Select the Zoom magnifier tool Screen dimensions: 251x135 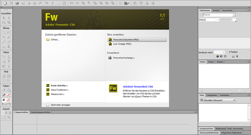click(9, 117)
